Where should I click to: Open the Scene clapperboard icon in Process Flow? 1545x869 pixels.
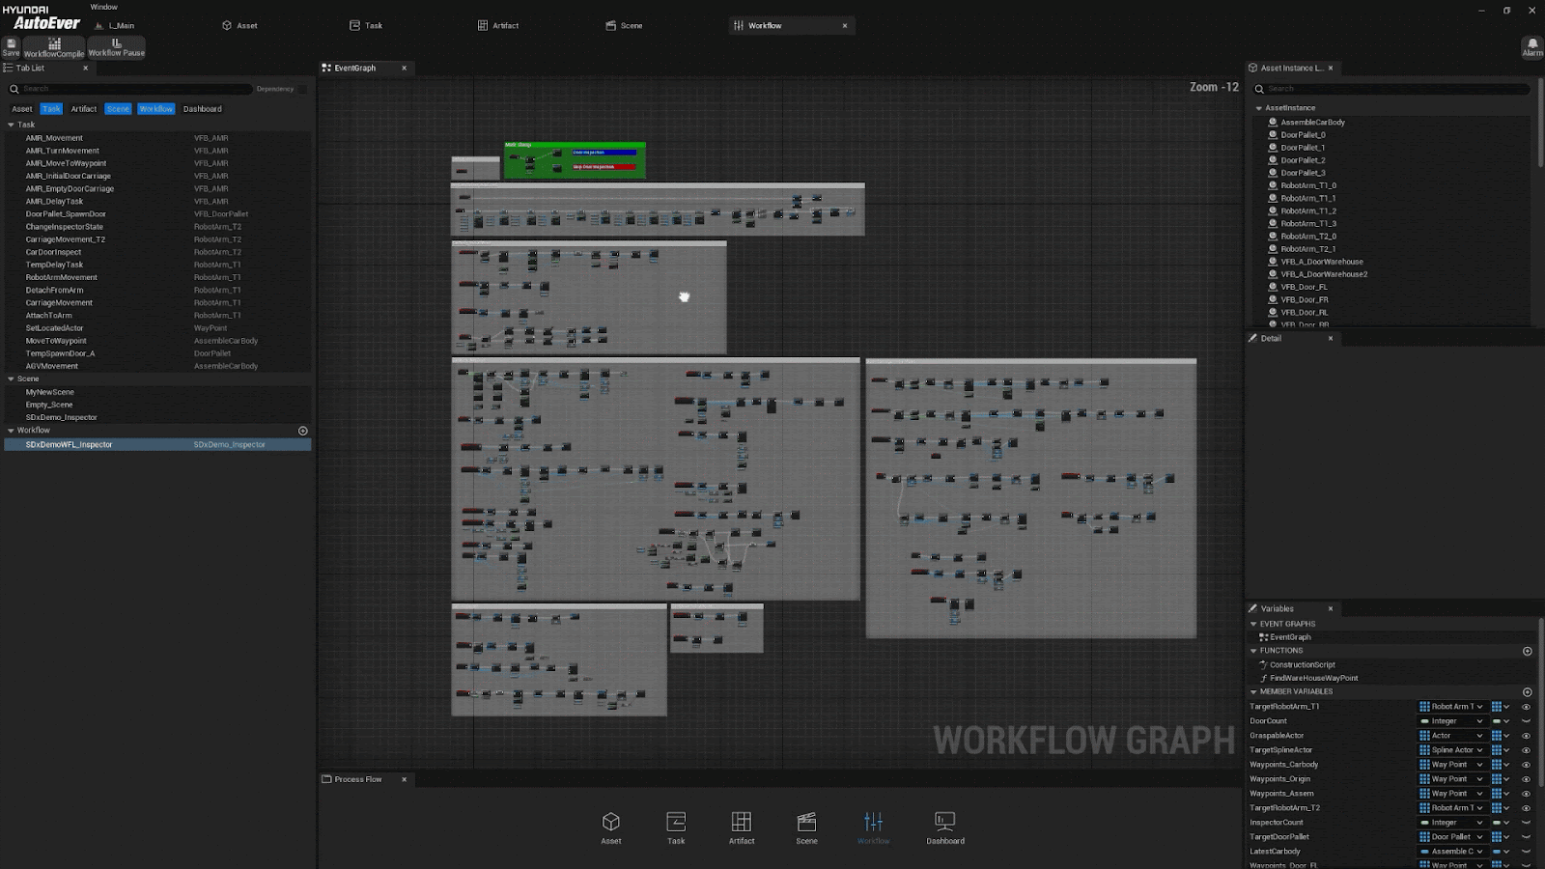pyautogui.click(x=806, y=827)
